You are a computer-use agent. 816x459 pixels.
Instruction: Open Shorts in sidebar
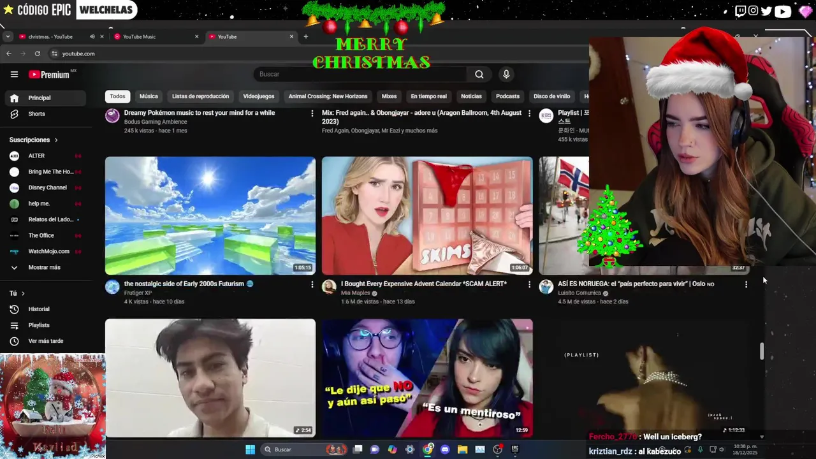tap(45, 114)
